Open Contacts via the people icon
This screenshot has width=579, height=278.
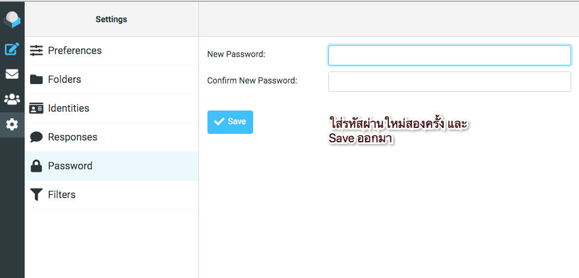tap(12, 100)
